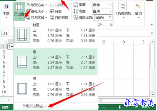Select the Wide (宽) margins preset
The height and width of the screenshot is (111, 157).
pyautogui.click(x=56, y=62)
